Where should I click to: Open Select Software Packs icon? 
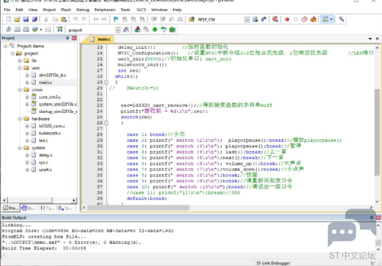pos(163,30)
